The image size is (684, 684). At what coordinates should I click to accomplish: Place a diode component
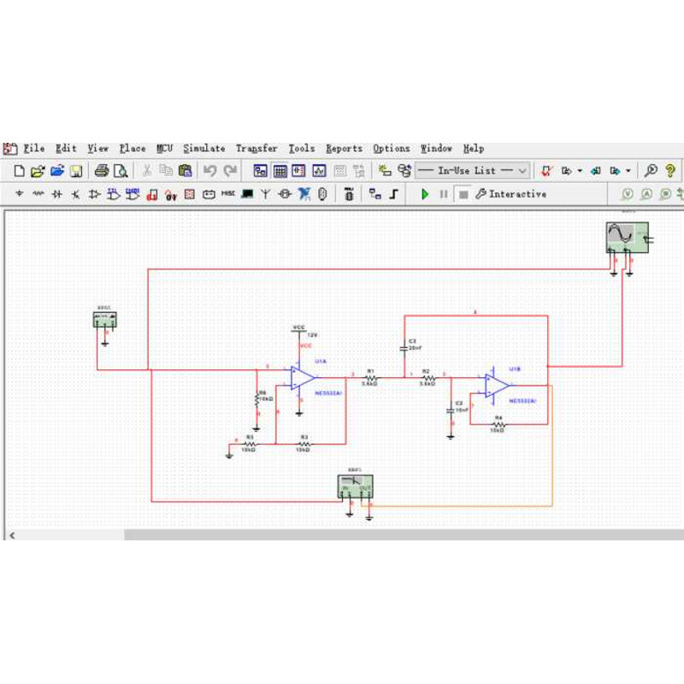point(57,194)
